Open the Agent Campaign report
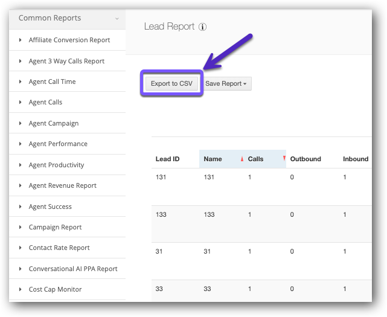The image size is (387, 317). click(54, 123)
